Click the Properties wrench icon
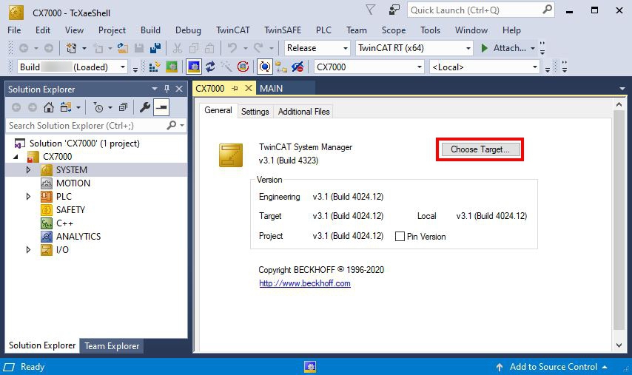Screen dimensions: 632x375 (x=145, y=107)
